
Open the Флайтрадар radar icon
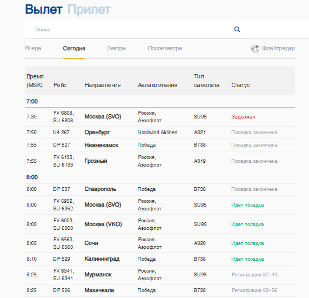tap(255, 49)
